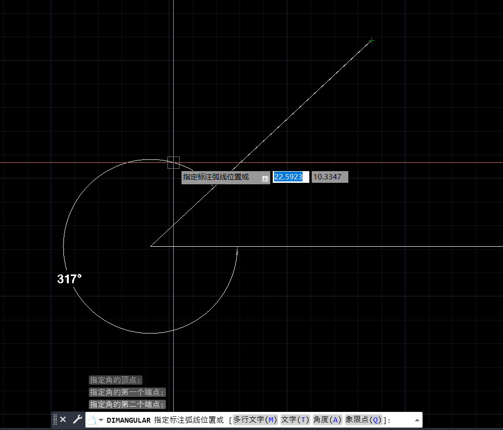503x430 pixels.
Task: Expand the command history with the up arrow
Action: click(417, 419)
